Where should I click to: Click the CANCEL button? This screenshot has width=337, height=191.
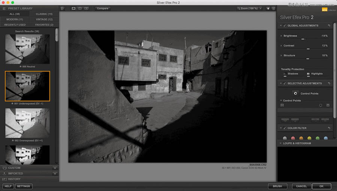[x=301, y=186]
